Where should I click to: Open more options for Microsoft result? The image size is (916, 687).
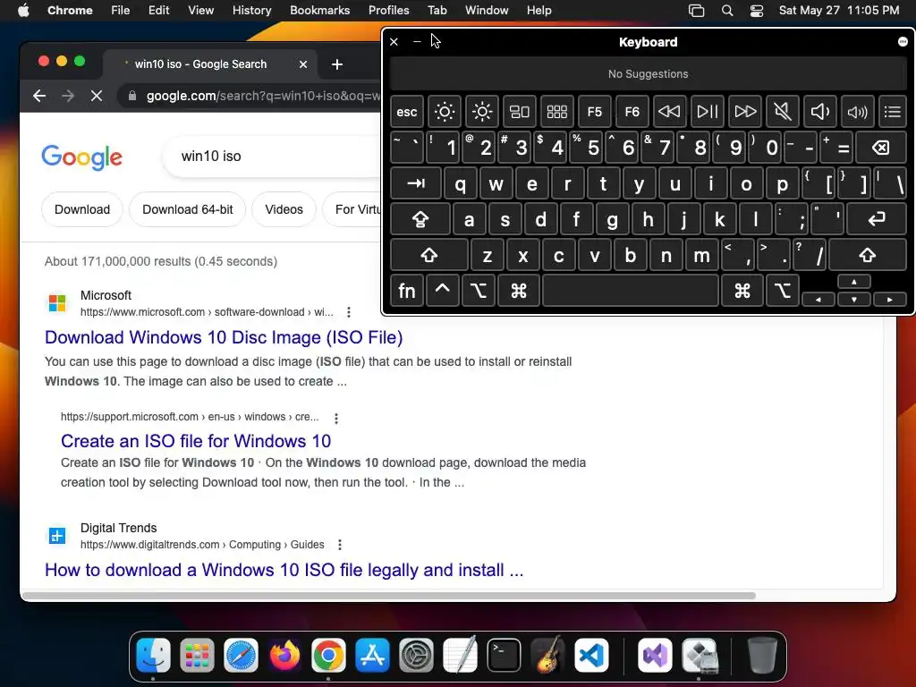pos(349,312)
